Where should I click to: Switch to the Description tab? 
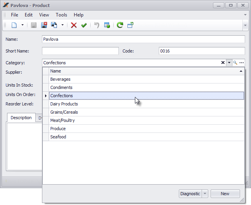pyautogui.click(x=21, y=118)
